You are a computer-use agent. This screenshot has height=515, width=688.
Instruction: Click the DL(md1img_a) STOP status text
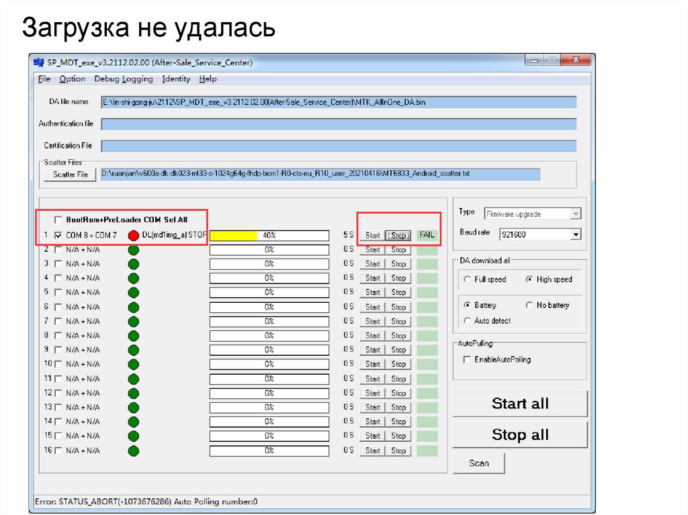174,235
